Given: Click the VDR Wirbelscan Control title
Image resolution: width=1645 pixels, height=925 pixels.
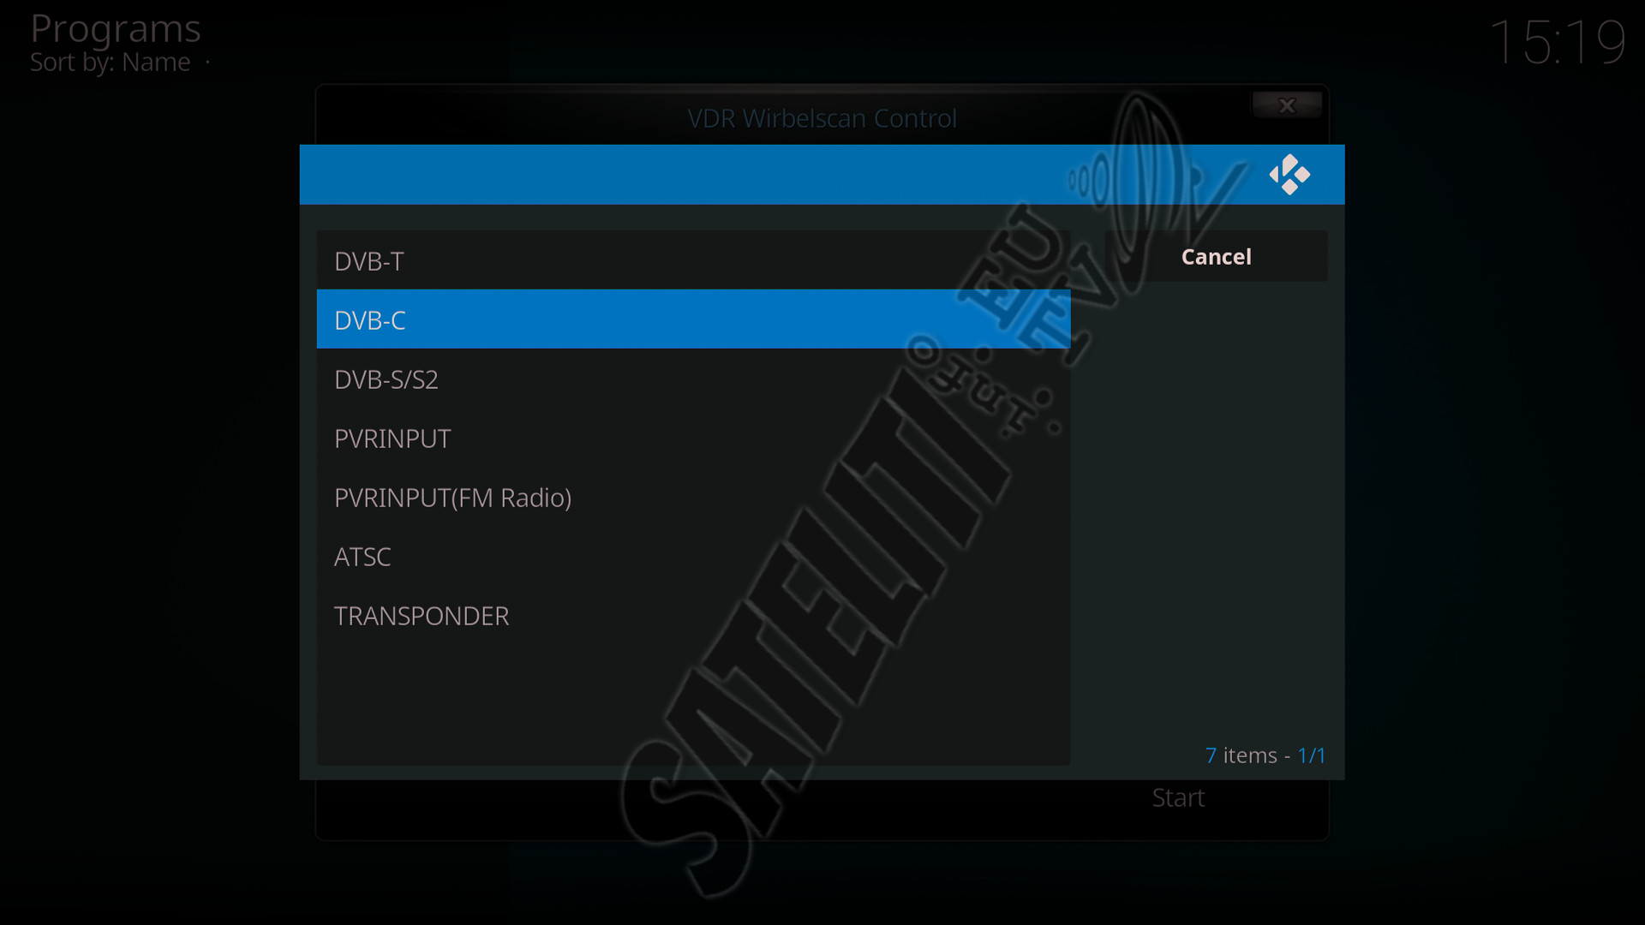Looking at the screenshot, I should click(x=822, y=118).
